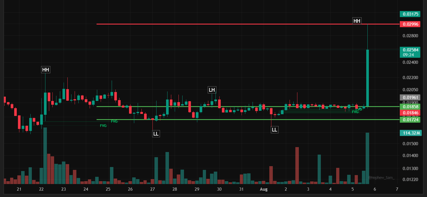Click the 7 date on the time axis
Screen dimensions: 427x197
coord(397,189)
